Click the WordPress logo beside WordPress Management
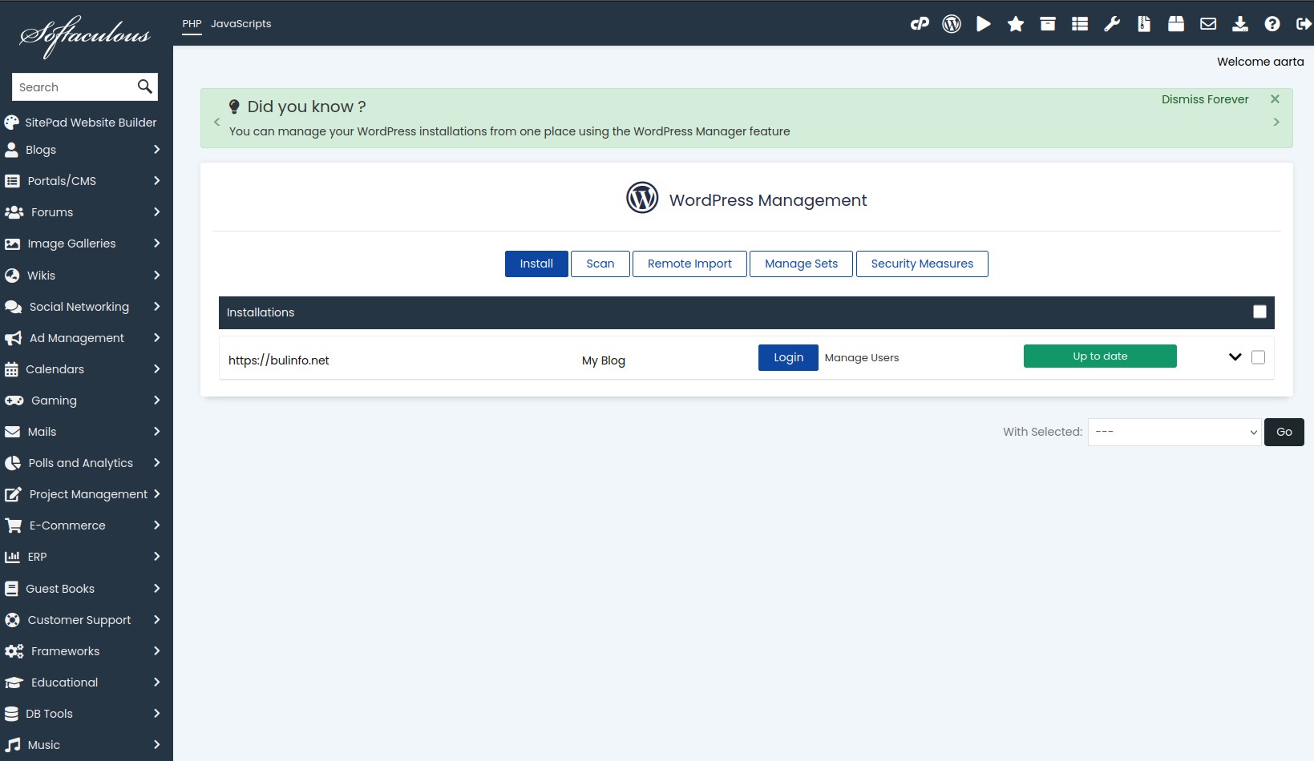Screen dimensions: 1314x761 [642, 198]
